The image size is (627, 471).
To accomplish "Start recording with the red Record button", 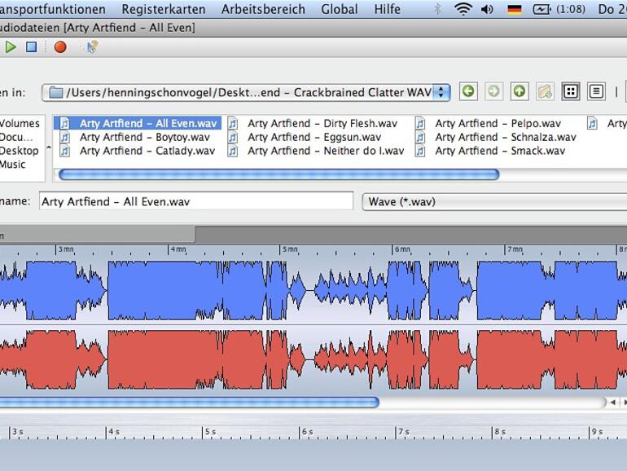I will coord(60,47).
